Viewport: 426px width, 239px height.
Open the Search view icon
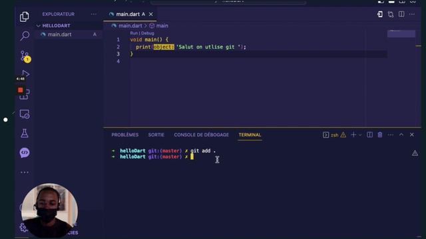[x=25, y=36]
